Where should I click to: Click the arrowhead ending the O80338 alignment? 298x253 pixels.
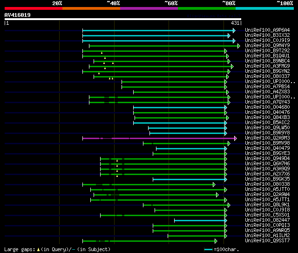coord(214,184)
